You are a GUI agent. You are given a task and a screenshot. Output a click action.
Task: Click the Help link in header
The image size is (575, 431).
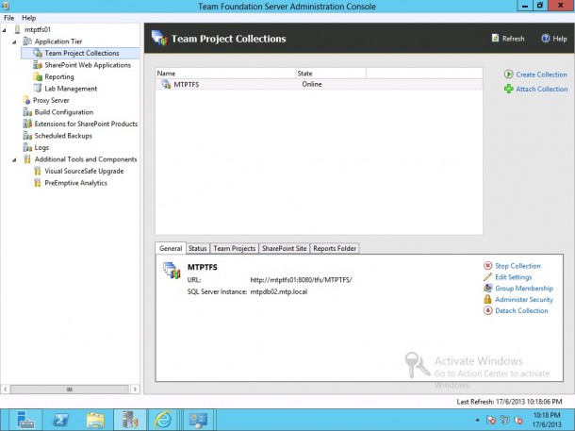[554, 39]
